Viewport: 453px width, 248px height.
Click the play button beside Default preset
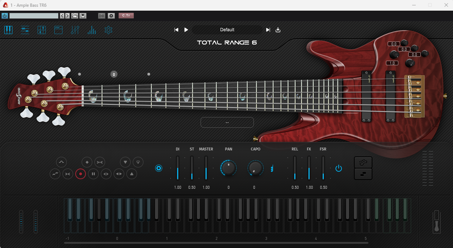(x=186, y=30)
